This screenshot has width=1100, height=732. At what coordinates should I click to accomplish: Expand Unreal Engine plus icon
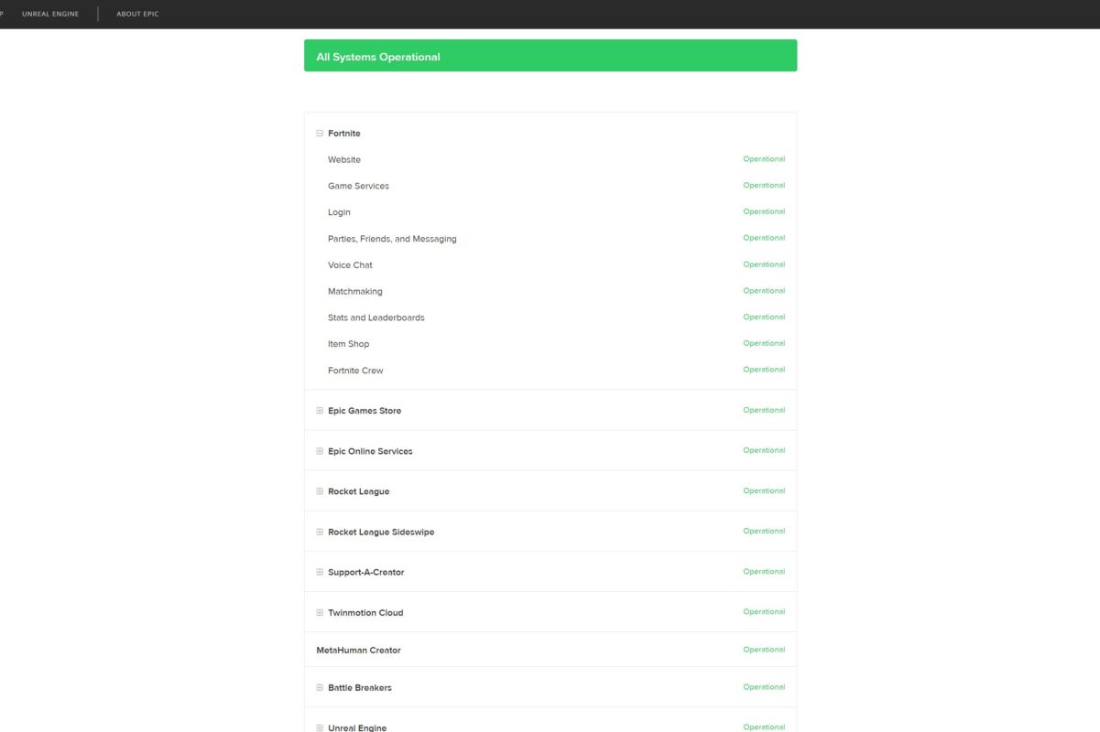(x=320, y=727)
